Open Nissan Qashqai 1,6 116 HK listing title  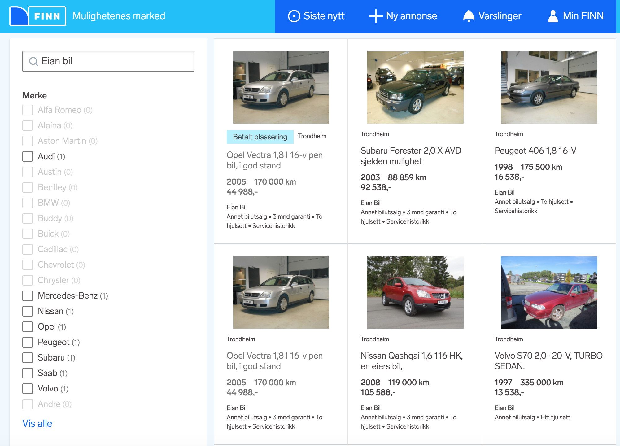(x=412, y=361)
